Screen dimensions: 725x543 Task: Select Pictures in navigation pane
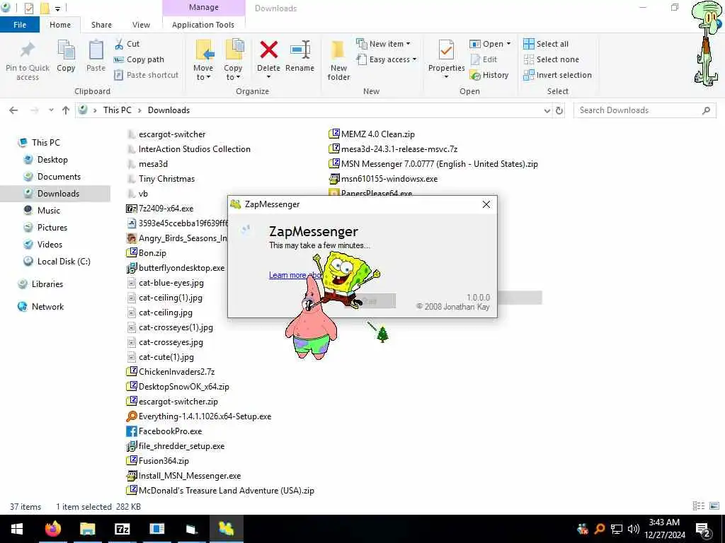click(x=52, y=228)
